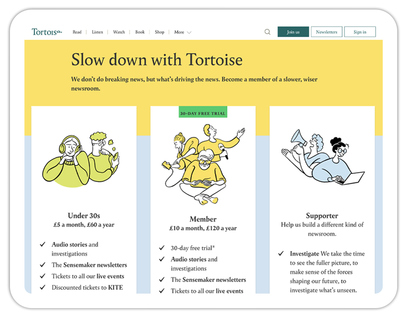Click the Join us button
The image size is (408, 316).
[x=293, y=32]
